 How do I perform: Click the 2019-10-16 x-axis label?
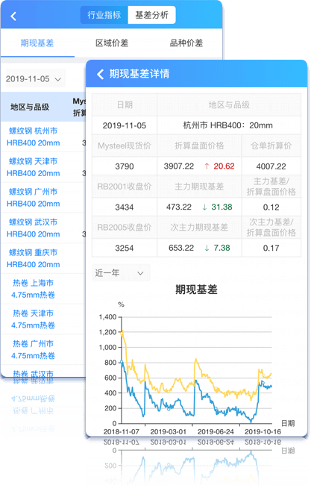click(x=263, y=431)
